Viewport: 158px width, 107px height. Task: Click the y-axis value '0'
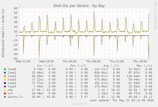pos(16,36)
